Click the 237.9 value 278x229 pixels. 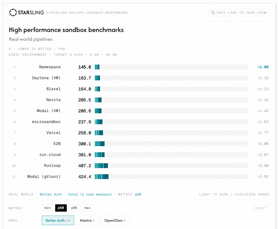tap(84, 122)
